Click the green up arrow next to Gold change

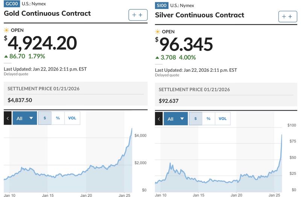6,56
